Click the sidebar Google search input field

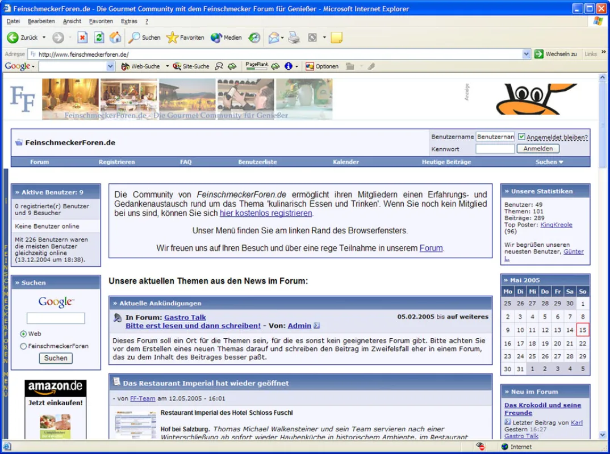pos(56,318)
